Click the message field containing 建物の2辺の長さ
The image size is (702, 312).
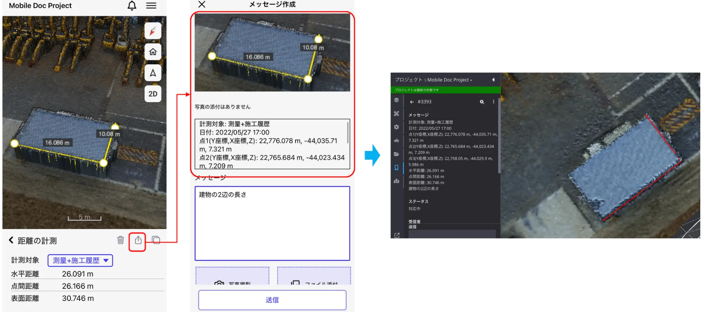coord(272,223)
